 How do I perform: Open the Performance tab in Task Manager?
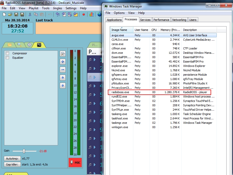161,20
